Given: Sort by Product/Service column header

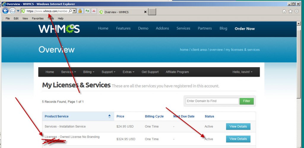Looking at the screenshot, I should point(57,116).
